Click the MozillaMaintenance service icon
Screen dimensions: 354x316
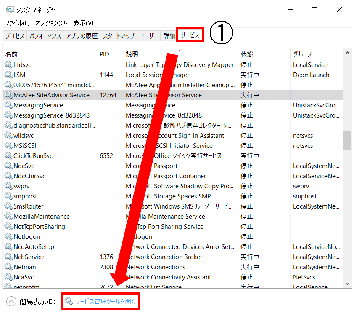coord(8,217)
